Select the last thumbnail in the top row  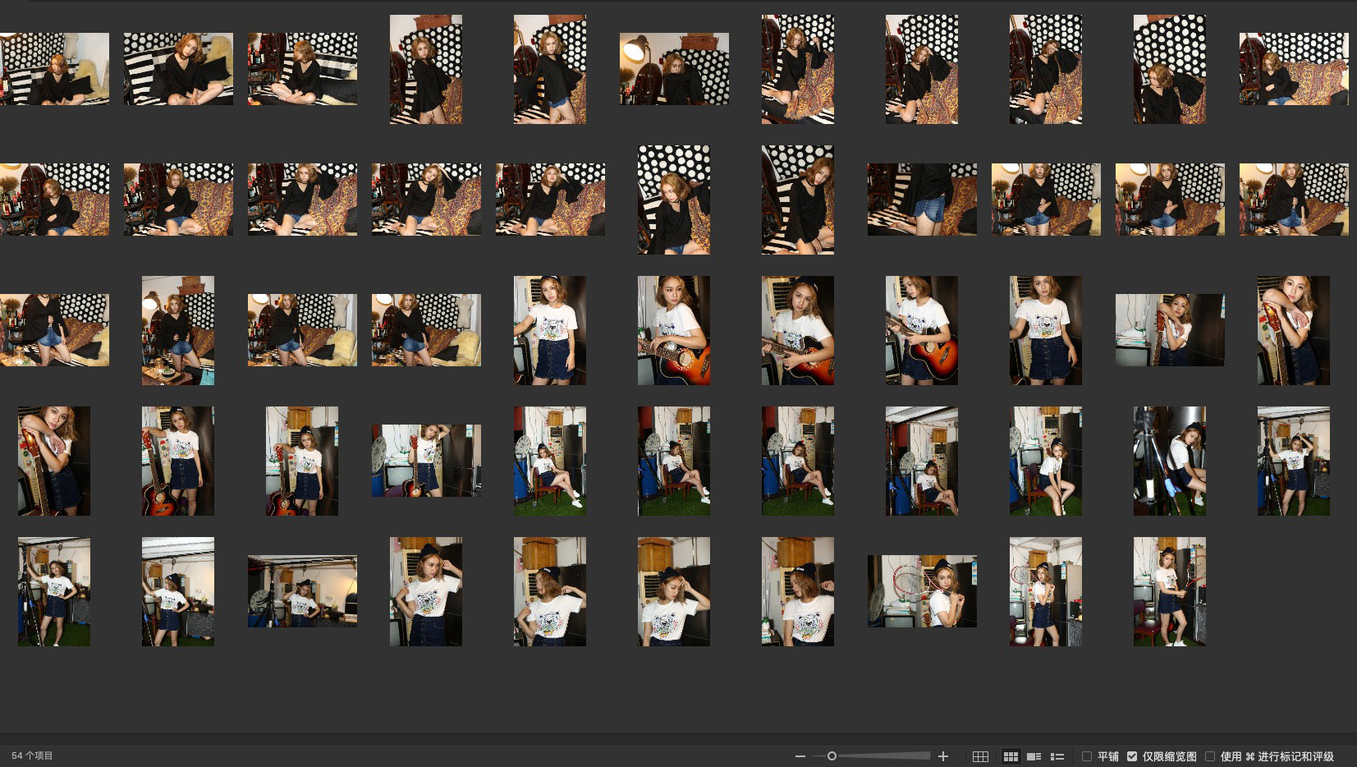[x=1293, y=69]
